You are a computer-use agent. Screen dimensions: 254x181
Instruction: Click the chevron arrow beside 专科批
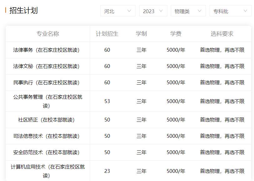click(246, 10)
